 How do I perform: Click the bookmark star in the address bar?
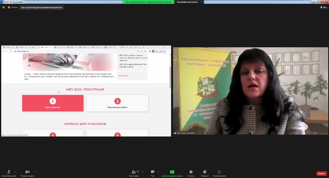[145, 51]
